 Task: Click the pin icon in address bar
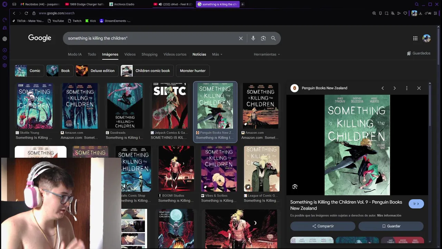click(x=380, y=13)
